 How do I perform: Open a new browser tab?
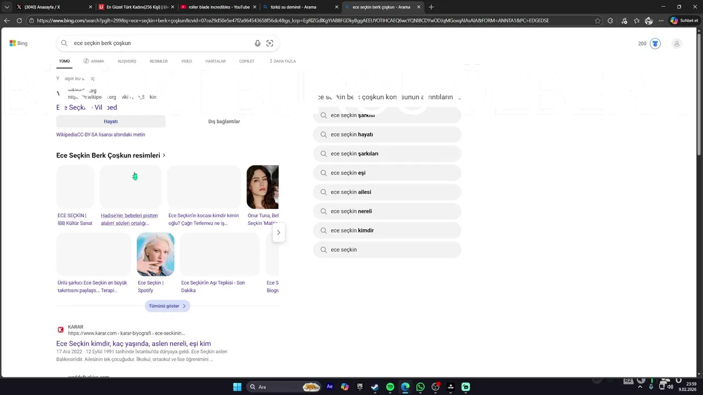pyautogui.click(x=431, y=7)
